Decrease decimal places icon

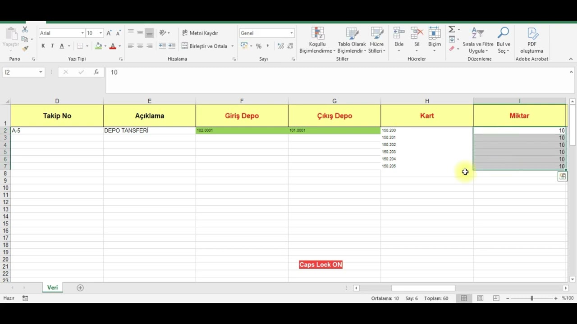[289, 46]
